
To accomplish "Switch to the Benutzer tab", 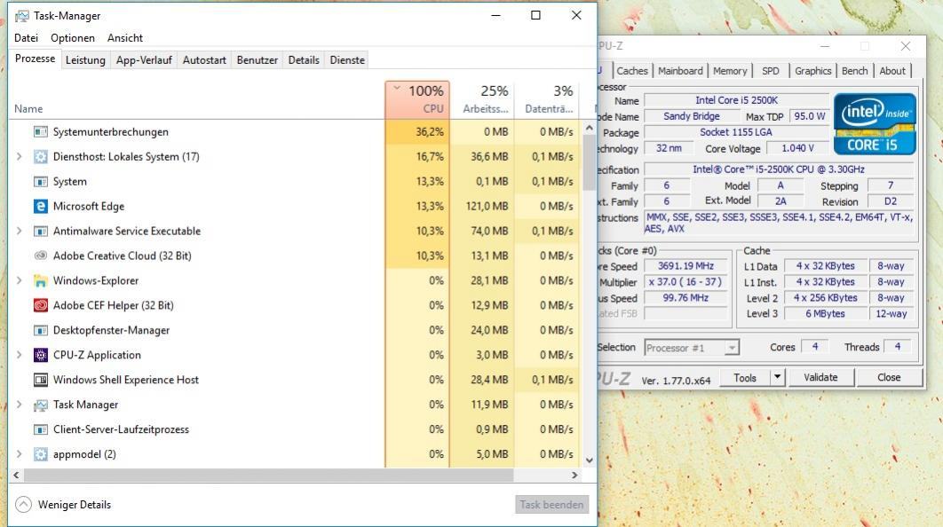I will tap(258, 60).
